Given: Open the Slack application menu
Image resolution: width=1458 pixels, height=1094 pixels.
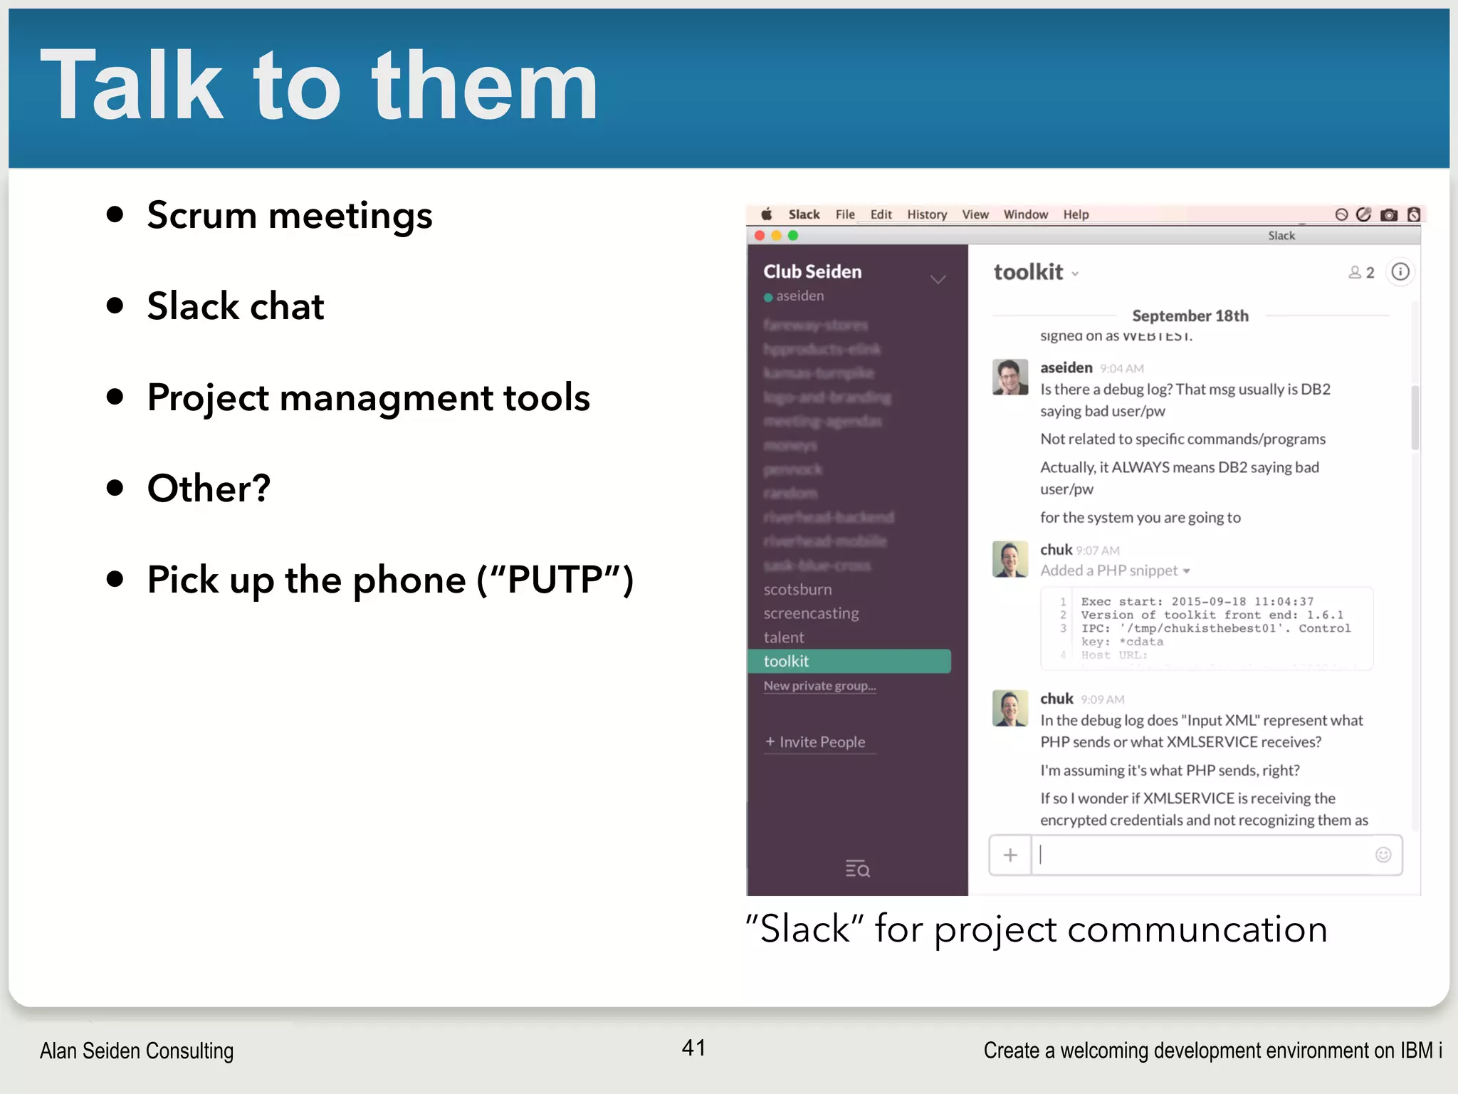Looking at the screenshot, I should (804, 214).
